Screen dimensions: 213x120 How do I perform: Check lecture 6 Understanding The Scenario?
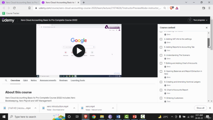tap(161, 55)
